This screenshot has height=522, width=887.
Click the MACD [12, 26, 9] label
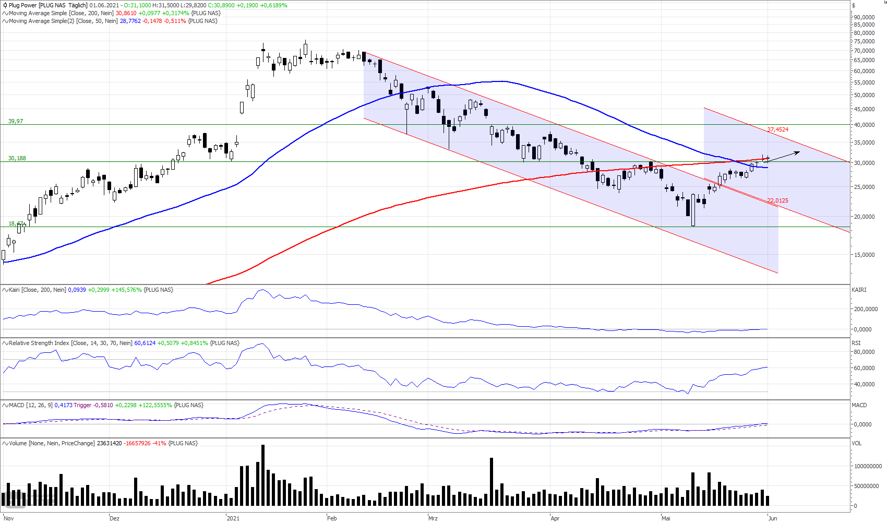tap(31, 405)
